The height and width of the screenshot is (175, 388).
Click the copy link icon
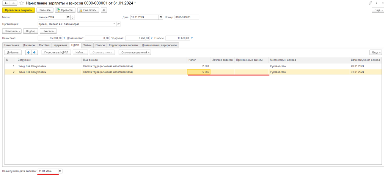(370, 3)
